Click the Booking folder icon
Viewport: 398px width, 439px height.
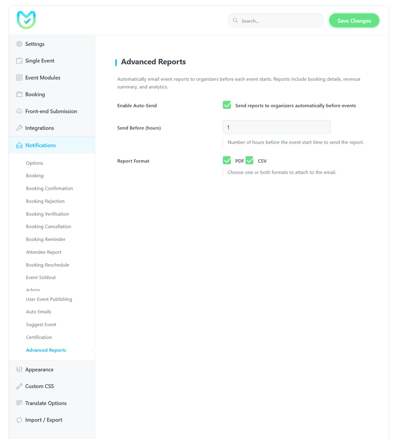click(x=19, y=94)
